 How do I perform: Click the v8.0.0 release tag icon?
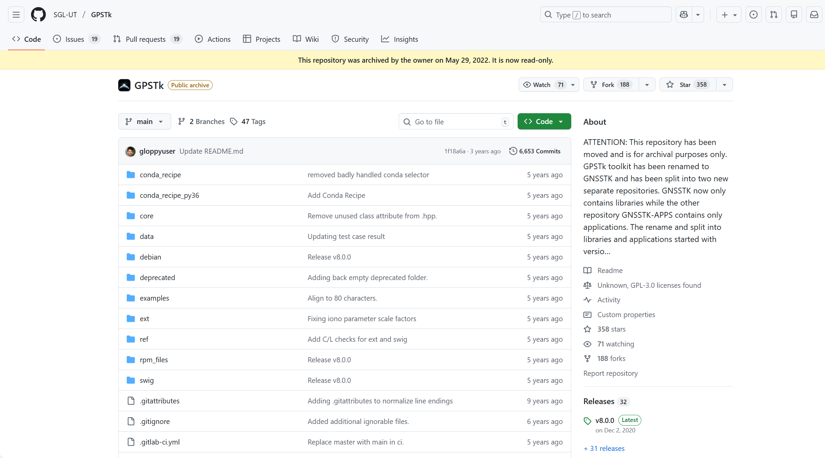[x=587, y=421]
